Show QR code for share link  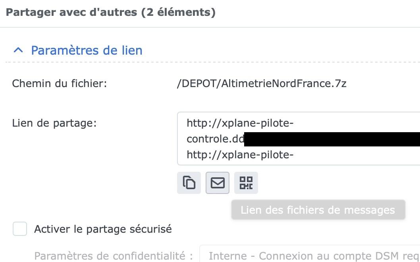[x=246, y=183]
